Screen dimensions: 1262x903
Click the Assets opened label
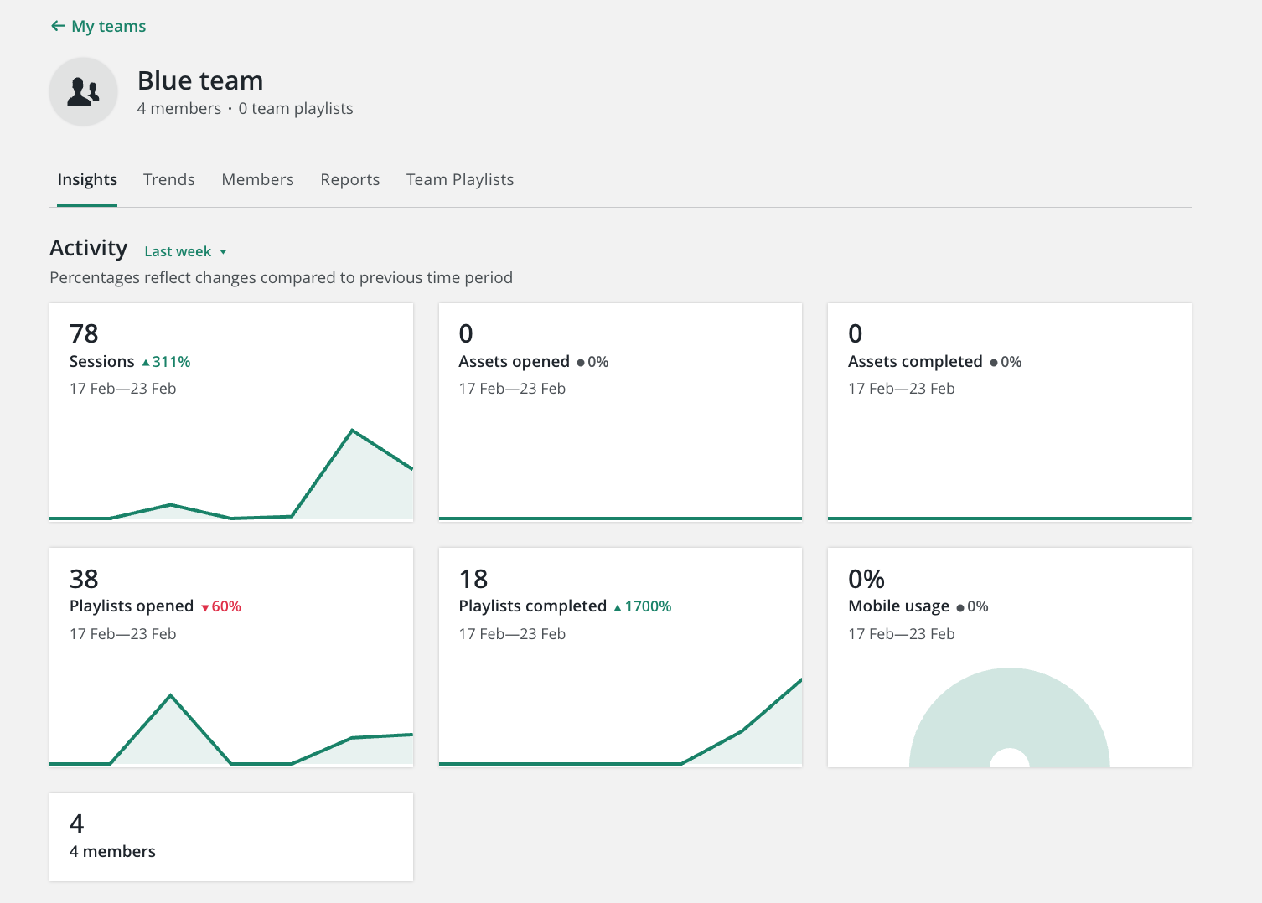(514, 362)
